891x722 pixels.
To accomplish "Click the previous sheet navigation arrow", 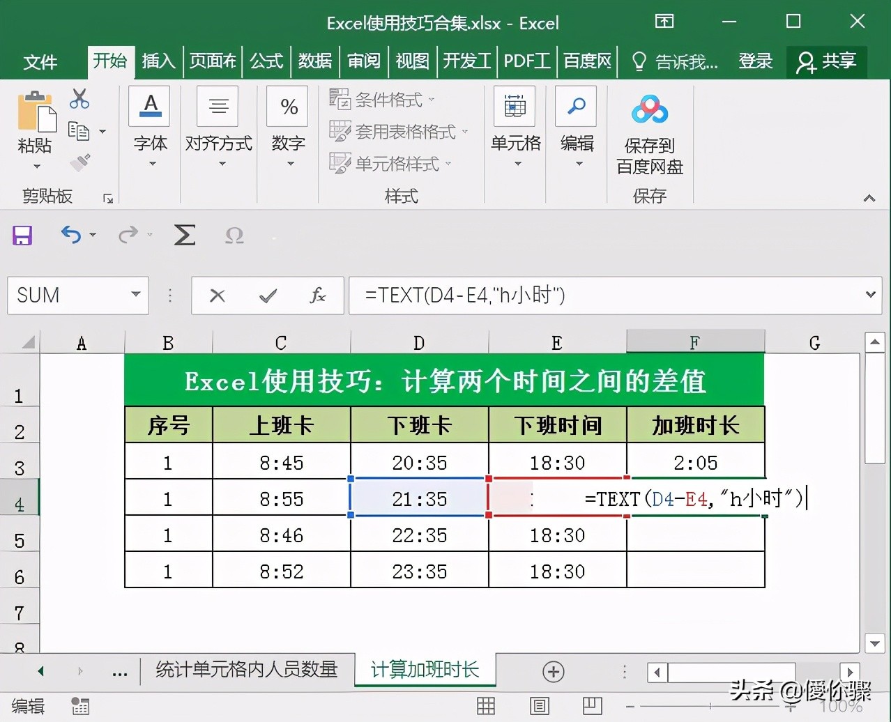I will (x=40, y=671).
